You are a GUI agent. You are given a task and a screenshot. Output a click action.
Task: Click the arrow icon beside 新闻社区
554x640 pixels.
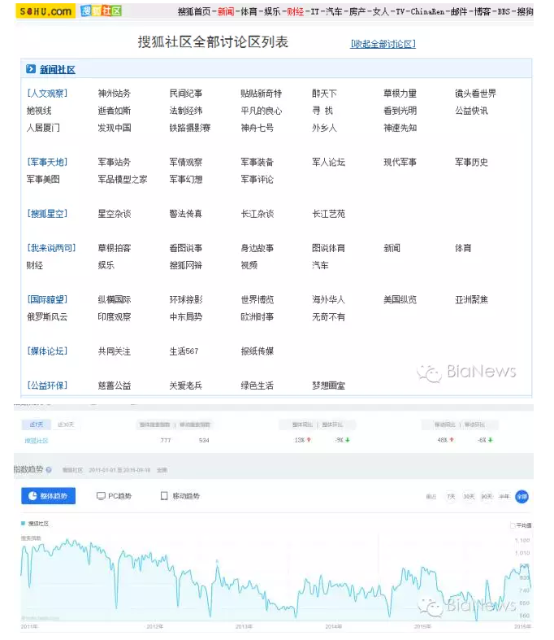31,70
